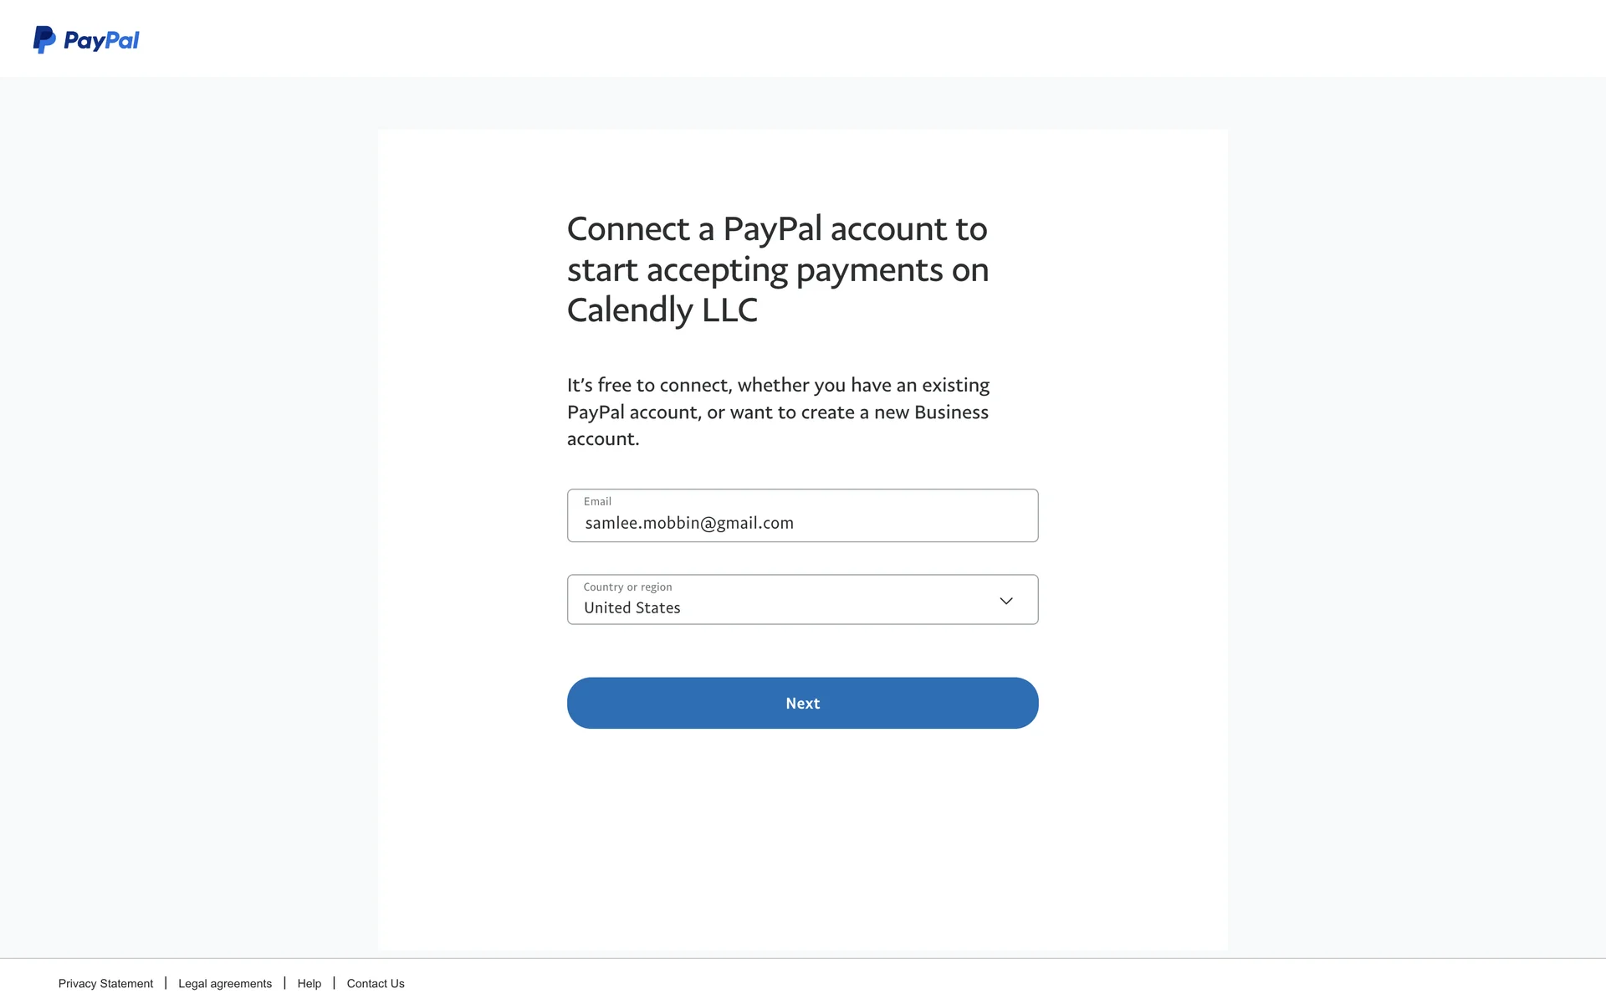Click the 'Connect a PayPal account' heading
Screen dimensions: 1606x1004
[777, 229]
